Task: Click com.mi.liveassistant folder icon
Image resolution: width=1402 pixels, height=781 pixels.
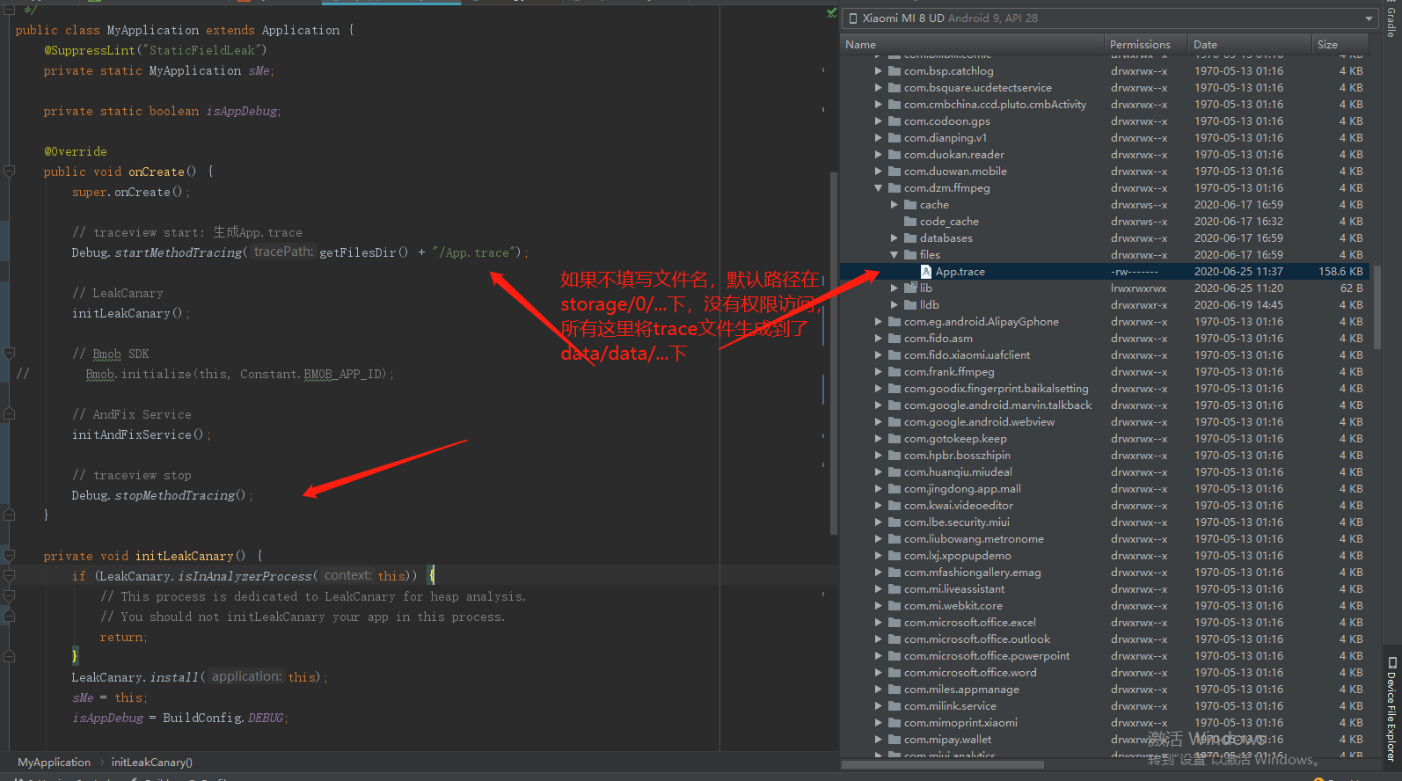Action: click(895, 589)
